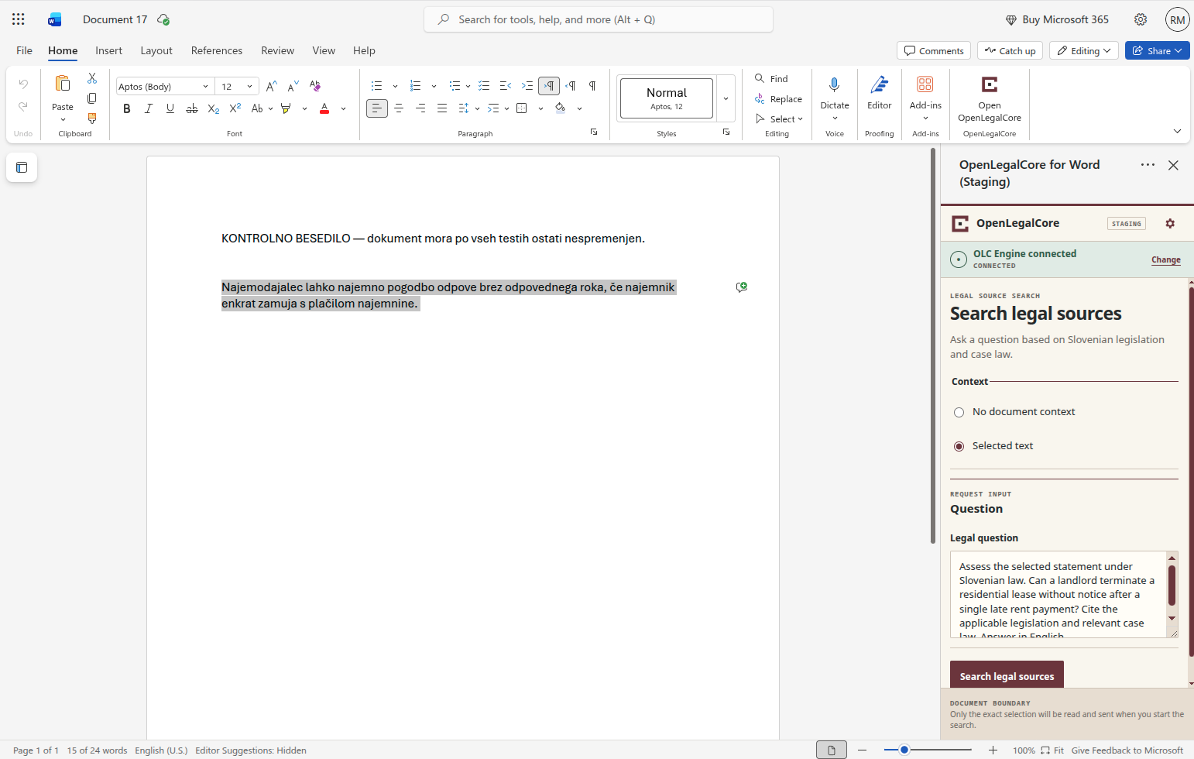Open the File menu

pos(25,50)
